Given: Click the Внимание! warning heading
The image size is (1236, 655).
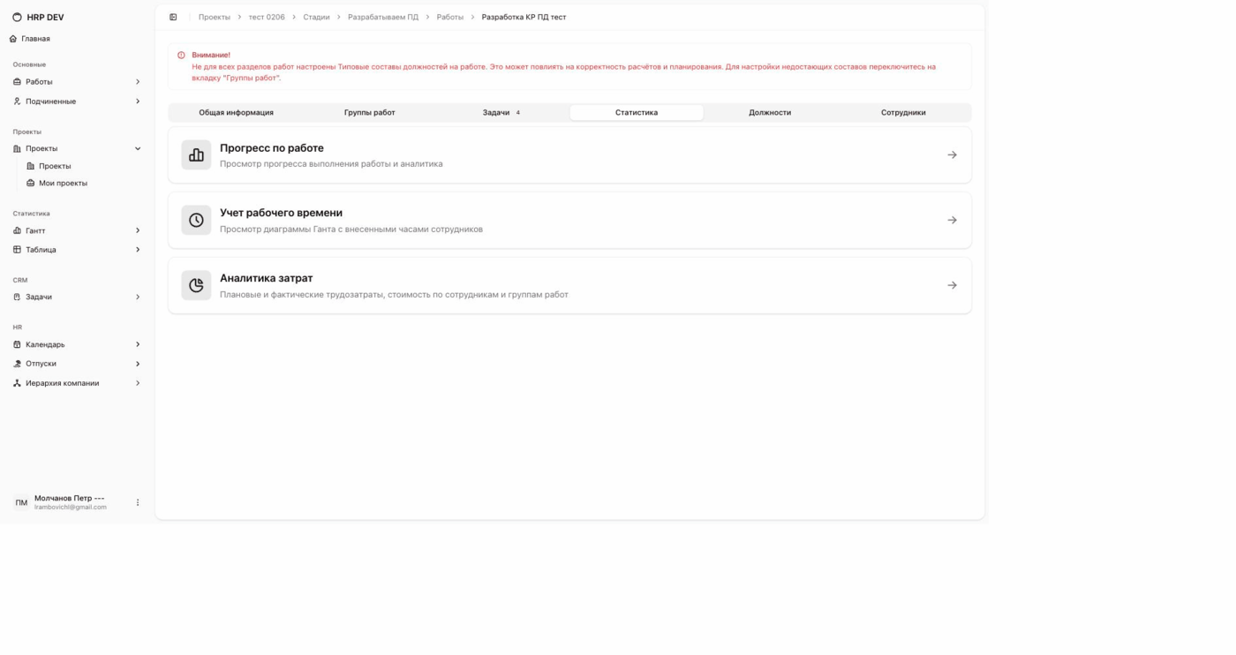Looking at the screenshot, I should 211,56.
